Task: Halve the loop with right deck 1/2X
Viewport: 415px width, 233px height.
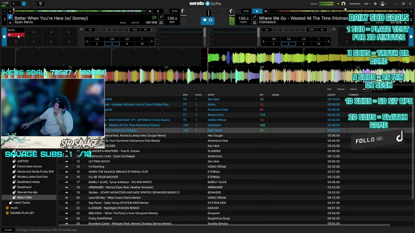Action: 311,30
